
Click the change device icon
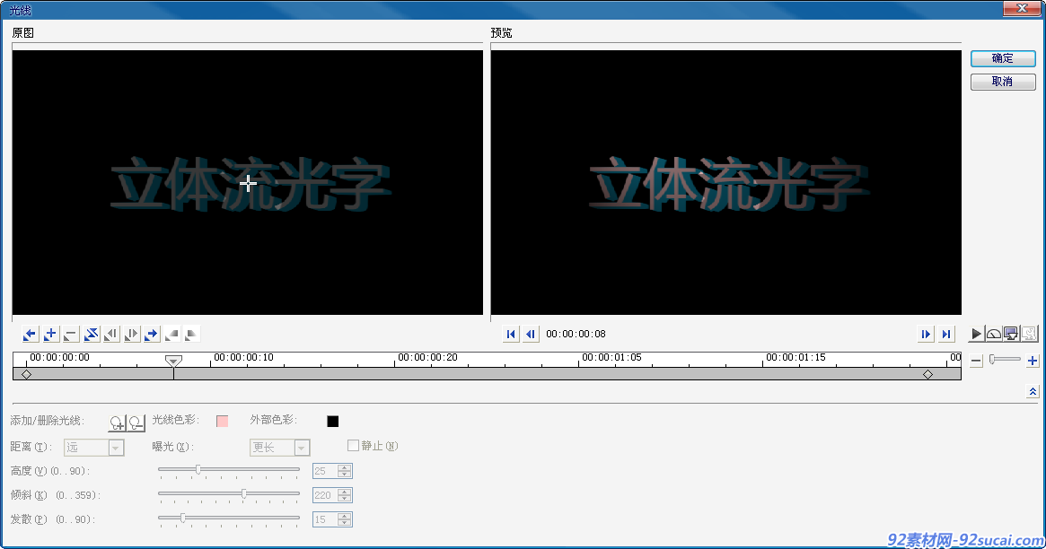(1029, 334)
